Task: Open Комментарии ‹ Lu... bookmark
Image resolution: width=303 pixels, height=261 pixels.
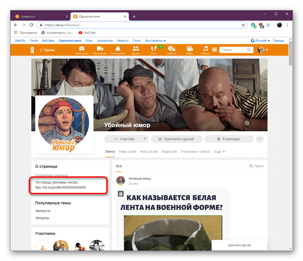Action: click(57, 33)
